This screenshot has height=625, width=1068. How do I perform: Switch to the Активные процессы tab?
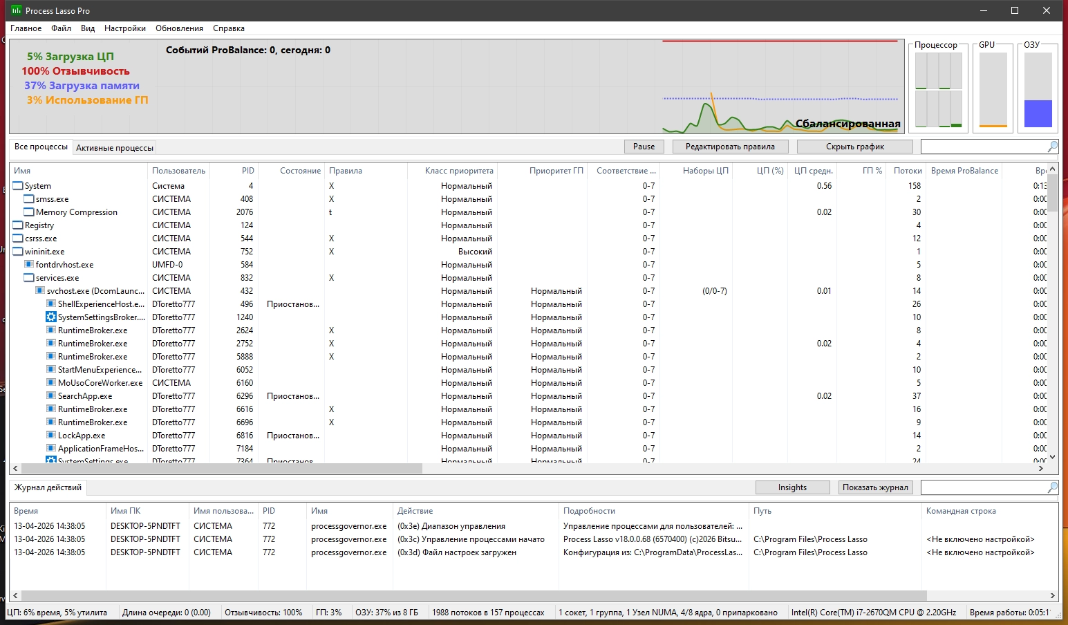click(x=115, y=148)
